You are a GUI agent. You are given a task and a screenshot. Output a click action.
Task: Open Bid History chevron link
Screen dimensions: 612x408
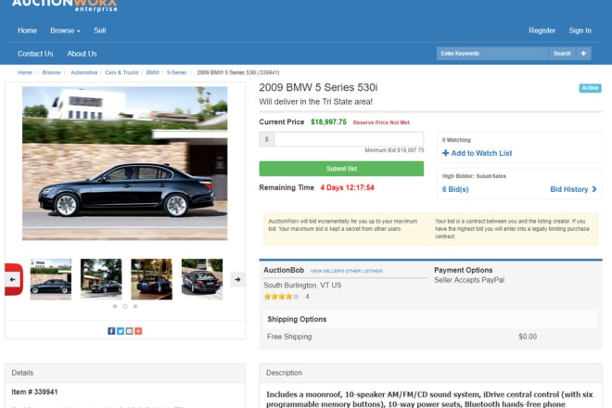tap(573, 189)
